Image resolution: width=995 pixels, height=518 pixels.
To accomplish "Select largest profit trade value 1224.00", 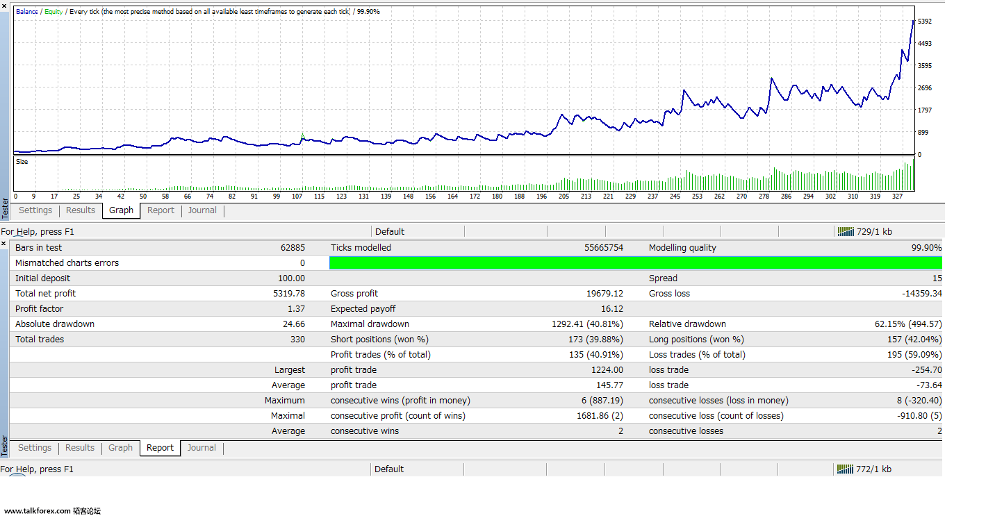I will tap(607, 370).
